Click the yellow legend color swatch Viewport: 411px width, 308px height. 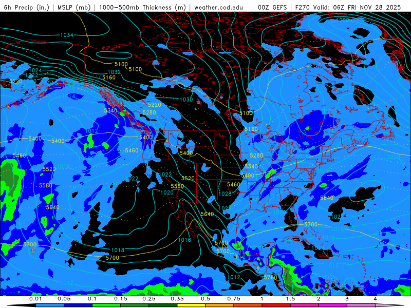click(x=191, y=305)
